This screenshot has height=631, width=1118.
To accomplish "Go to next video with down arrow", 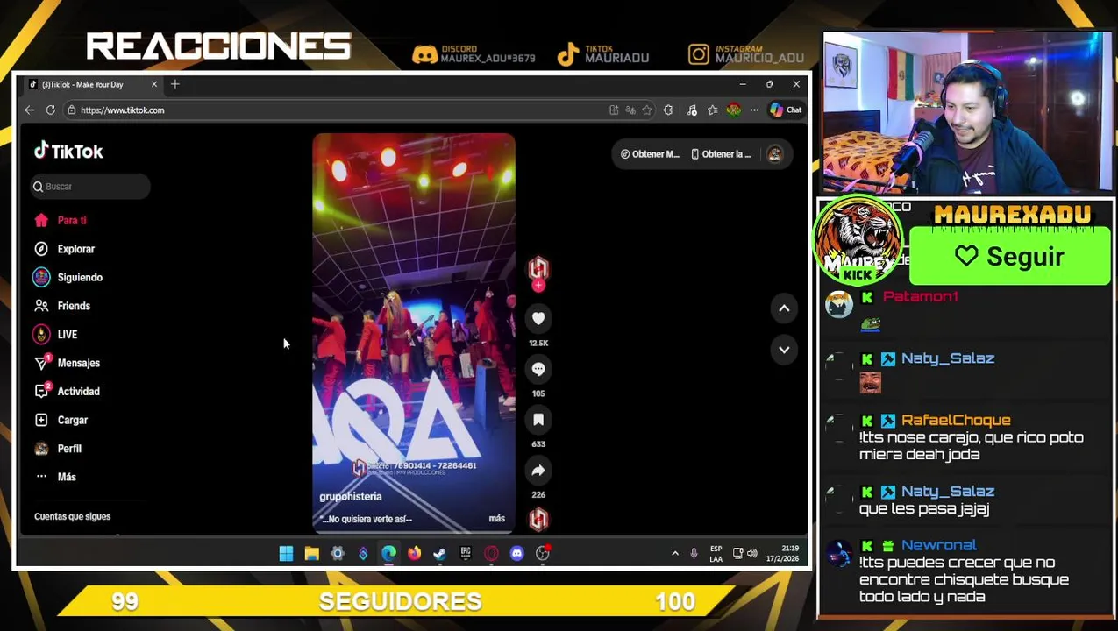I will coord(784,350).
